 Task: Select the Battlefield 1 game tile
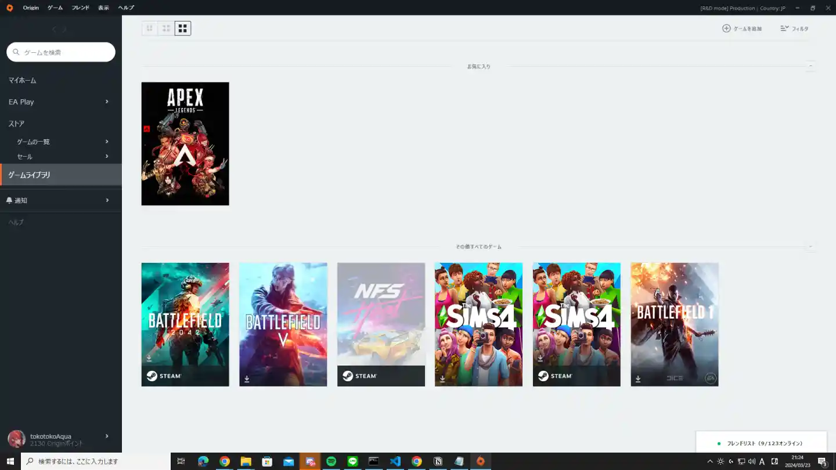click(x=675, y=324)
